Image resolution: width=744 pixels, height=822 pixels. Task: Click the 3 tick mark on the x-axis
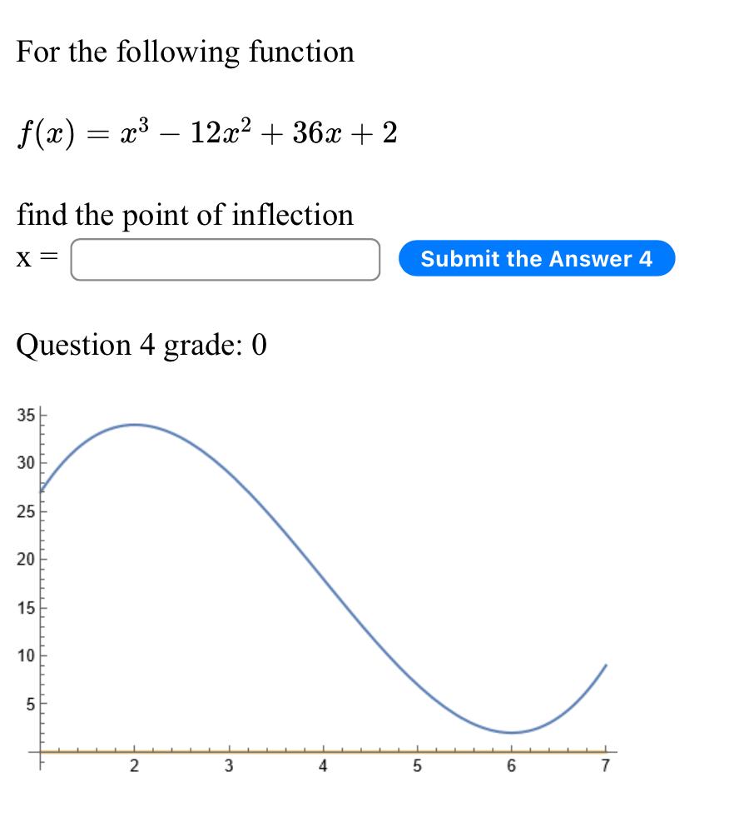point(228,750)
